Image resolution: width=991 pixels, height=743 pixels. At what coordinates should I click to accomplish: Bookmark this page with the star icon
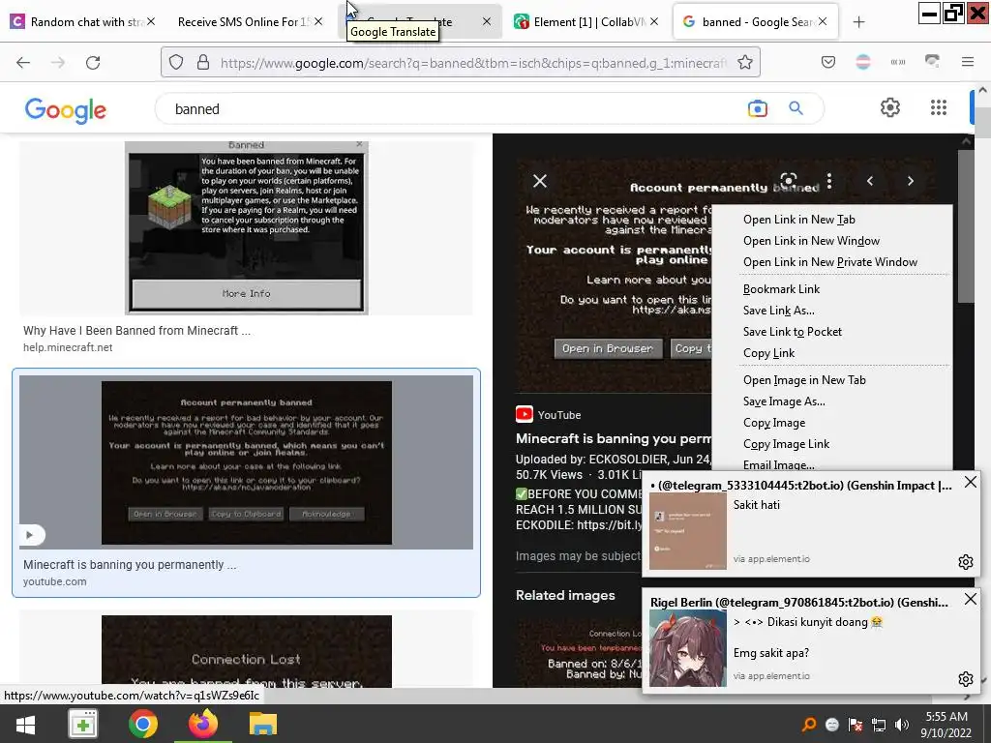coord(745,62)
